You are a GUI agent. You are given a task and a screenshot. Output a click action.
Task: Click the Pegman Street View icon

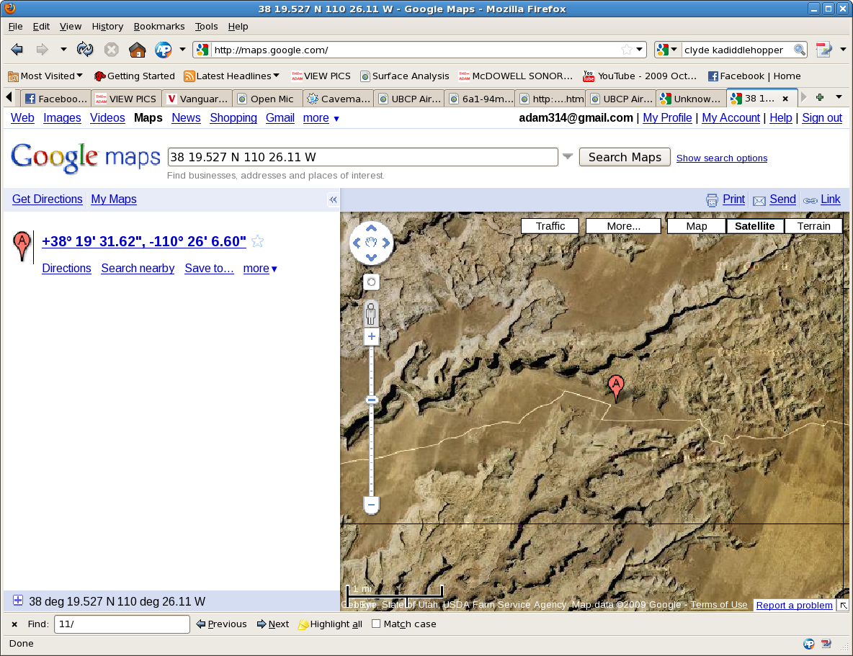tap(371, 313)
